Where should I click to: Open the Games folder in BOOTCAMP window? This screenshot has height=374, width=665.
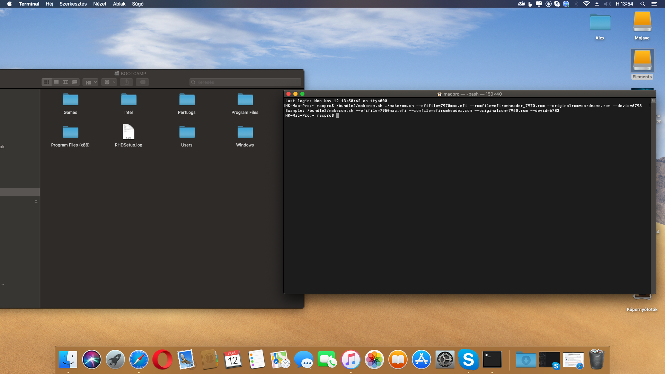point(70,100)
